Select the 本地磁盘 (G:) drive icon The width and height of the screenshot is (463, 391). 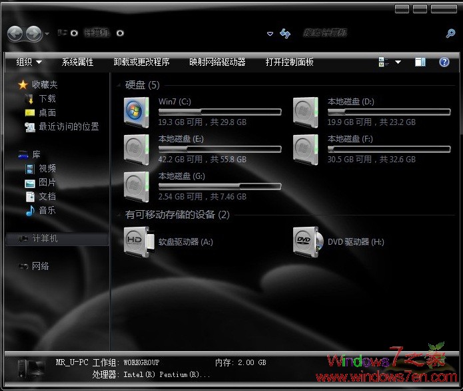coord(136,187)
